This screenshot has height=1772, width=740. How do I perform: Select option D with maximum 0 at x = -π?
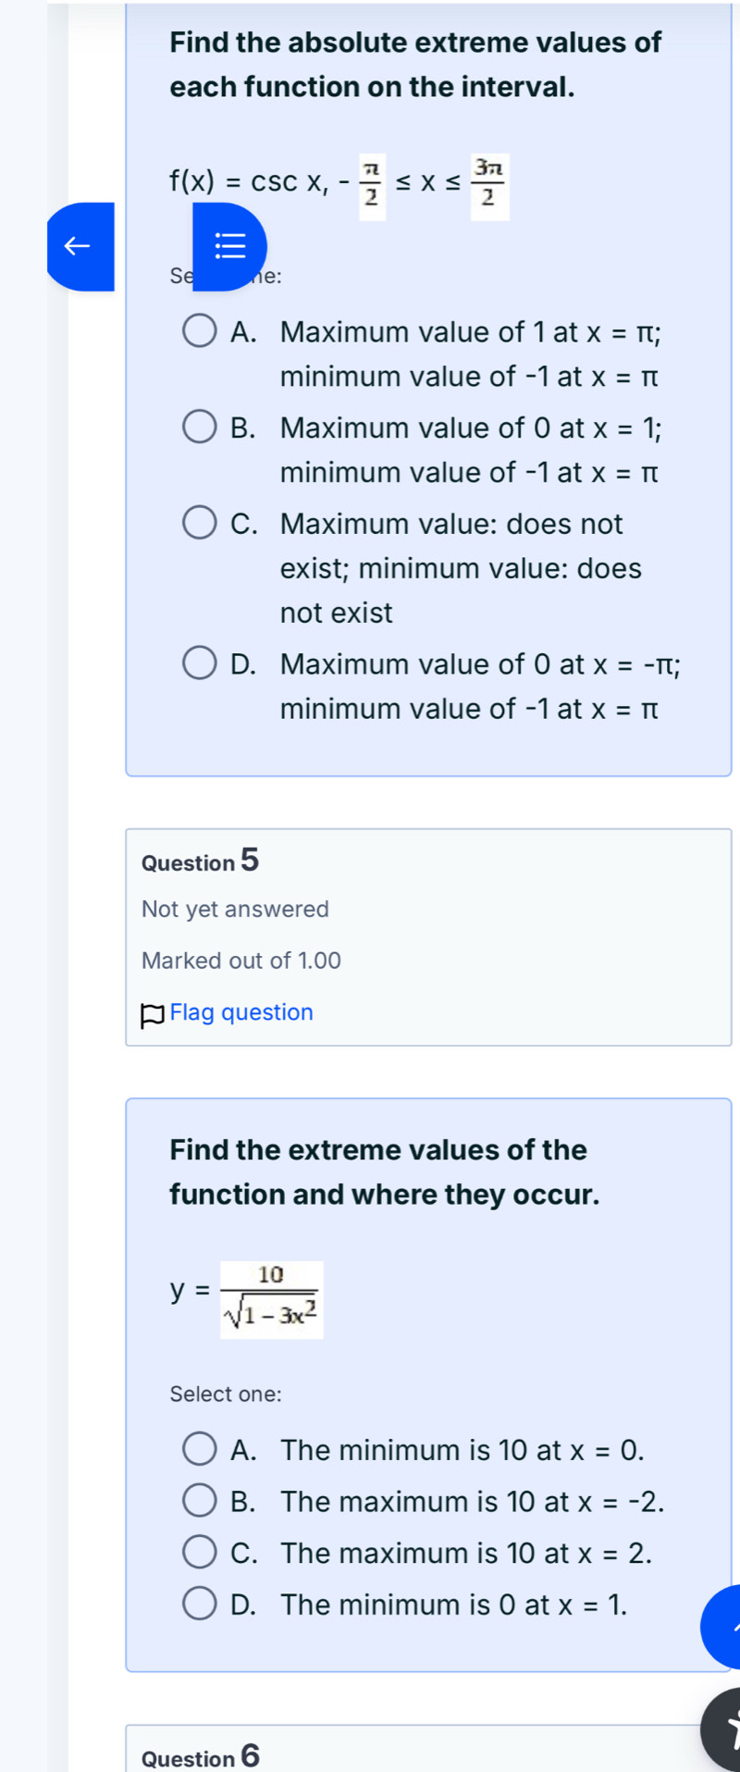coord(199,663)
